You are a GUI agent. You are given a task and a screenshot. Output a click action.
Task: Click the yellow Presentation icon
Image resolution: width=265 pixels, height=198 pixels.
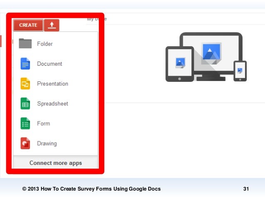(x=25, y=83)
